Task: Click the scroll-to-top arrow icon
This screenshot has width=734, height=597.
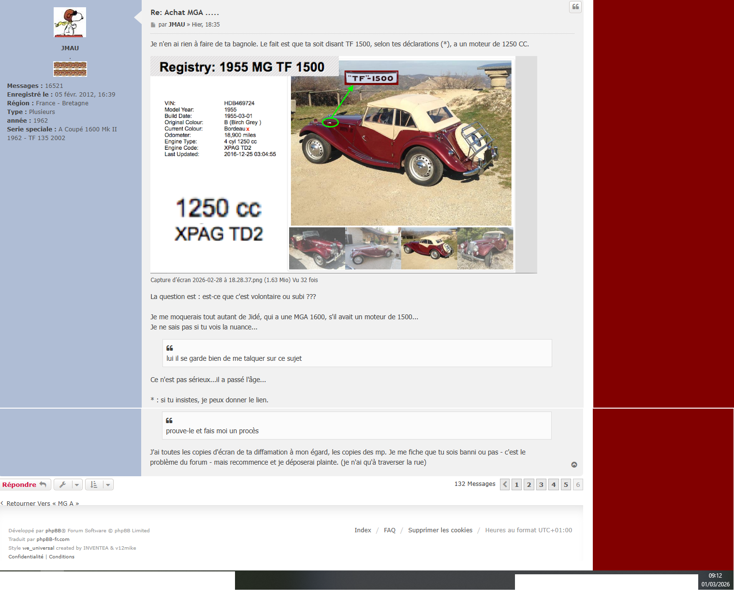Action: pyautogui.click(x=574, y=465)
